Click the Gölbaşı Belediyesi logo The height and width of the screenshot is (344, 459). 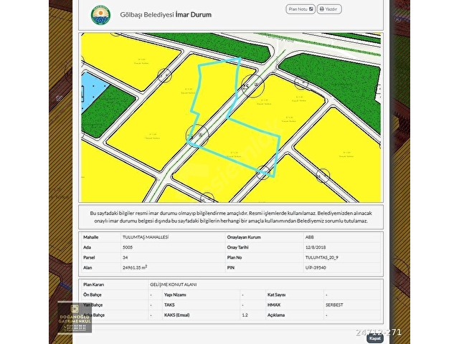pyautogui.click(x=100, y=15)
